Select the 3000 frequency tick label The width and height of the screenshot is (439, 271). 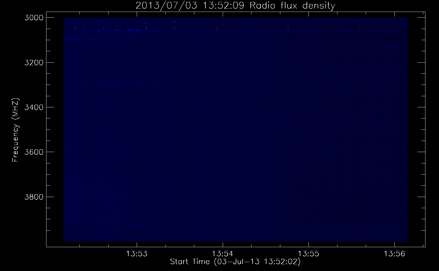click(34, 18)
